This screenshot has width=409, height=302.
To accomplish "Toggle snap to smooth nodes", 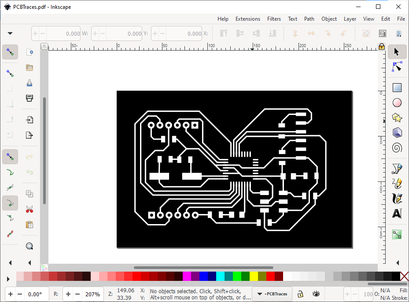I will [x=10, y=218].
